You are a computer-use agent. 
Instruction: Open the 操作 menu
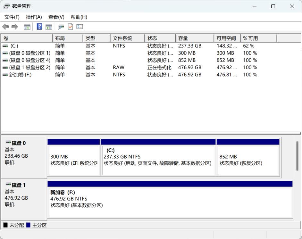pyautogui.click(x=33, y=17)
